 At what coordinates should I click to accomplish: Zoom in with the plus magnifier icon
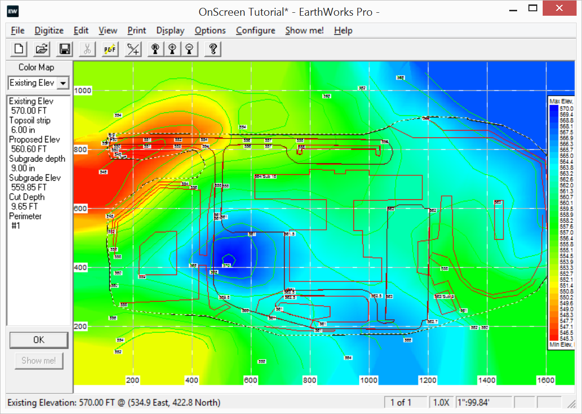coord(172,49)
